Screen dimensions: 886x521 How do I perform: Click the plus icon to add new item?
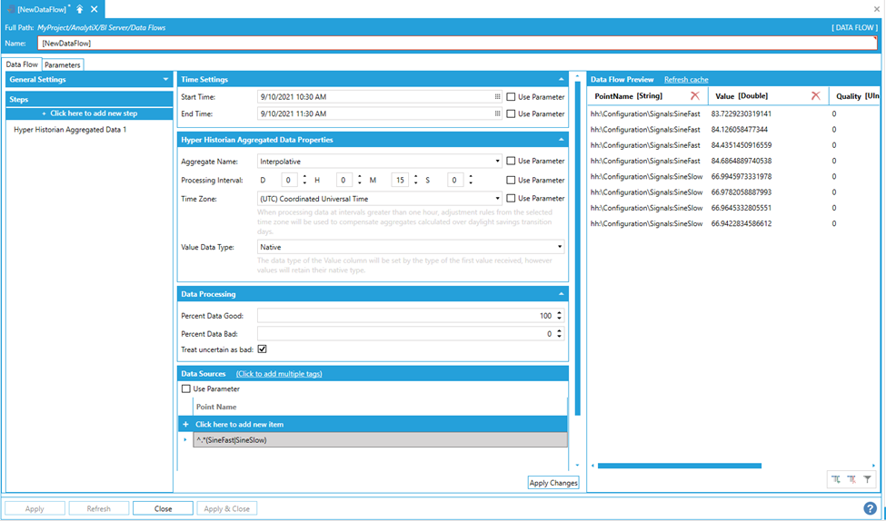[x=185, y=424]
